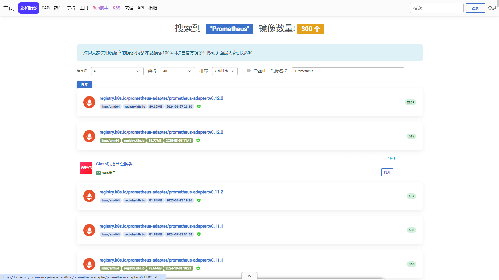Switch to the TAG section in the navigation bar
The height and width of the screenshot is (280, 499).
pyautogui.click(x=46, y=8)
